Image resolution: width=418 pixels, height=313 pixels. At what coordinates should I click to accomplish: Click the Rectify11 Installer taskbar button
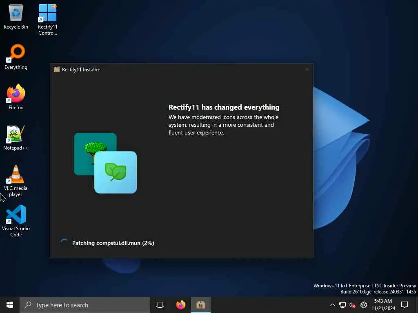pos(201,305)
